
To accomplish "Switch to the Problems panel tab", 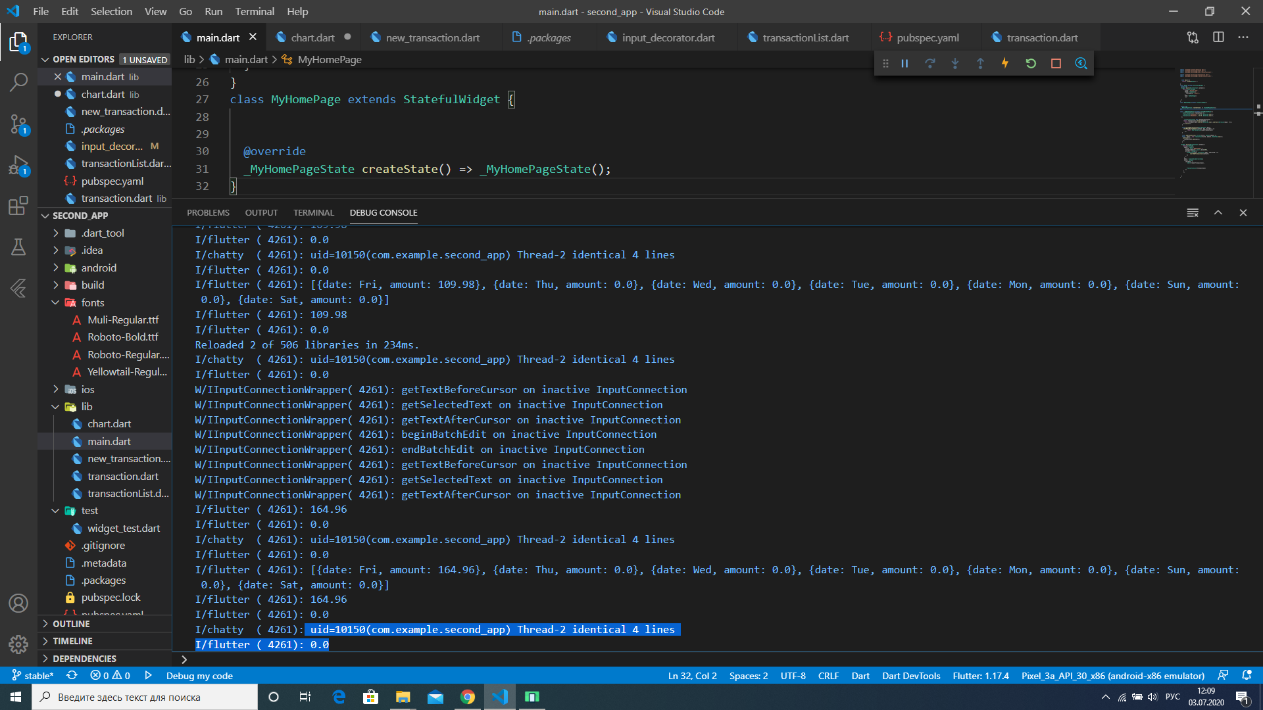I will pyautogui.click(x=208, y=213).
